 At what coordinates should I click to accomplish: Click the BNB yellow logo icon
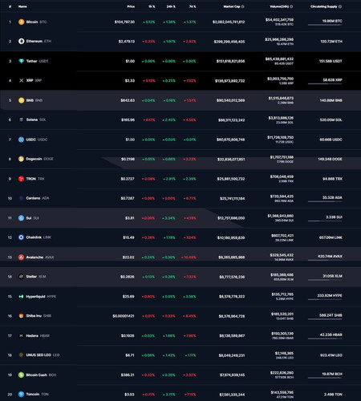pyautogui.click(x=21, y=100)
